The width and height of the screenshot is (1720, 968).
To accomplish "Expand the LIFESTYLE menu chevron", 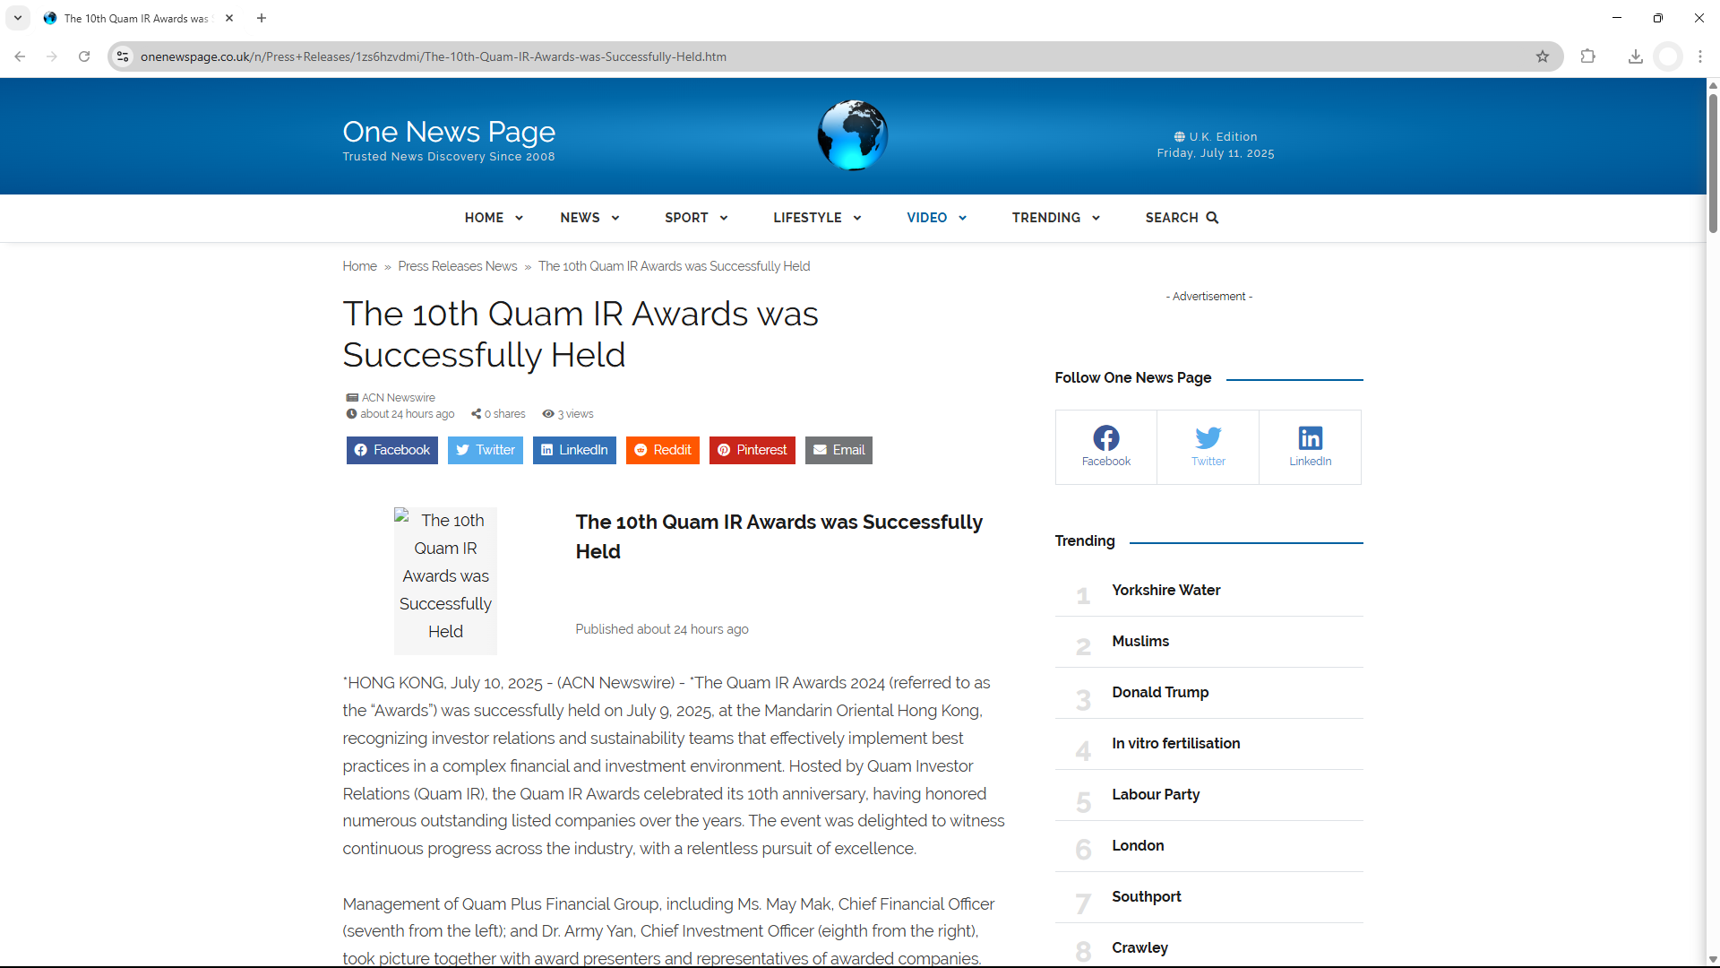I will [857, 218].
